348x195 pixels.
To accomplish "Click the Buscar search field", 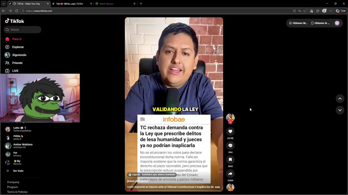I will [23, 30].
